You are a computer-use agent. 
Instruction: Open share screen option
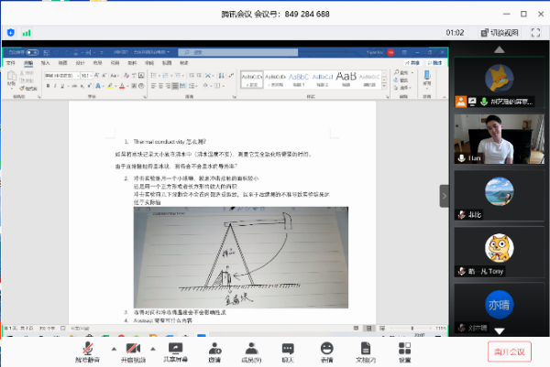coord(175,349)
